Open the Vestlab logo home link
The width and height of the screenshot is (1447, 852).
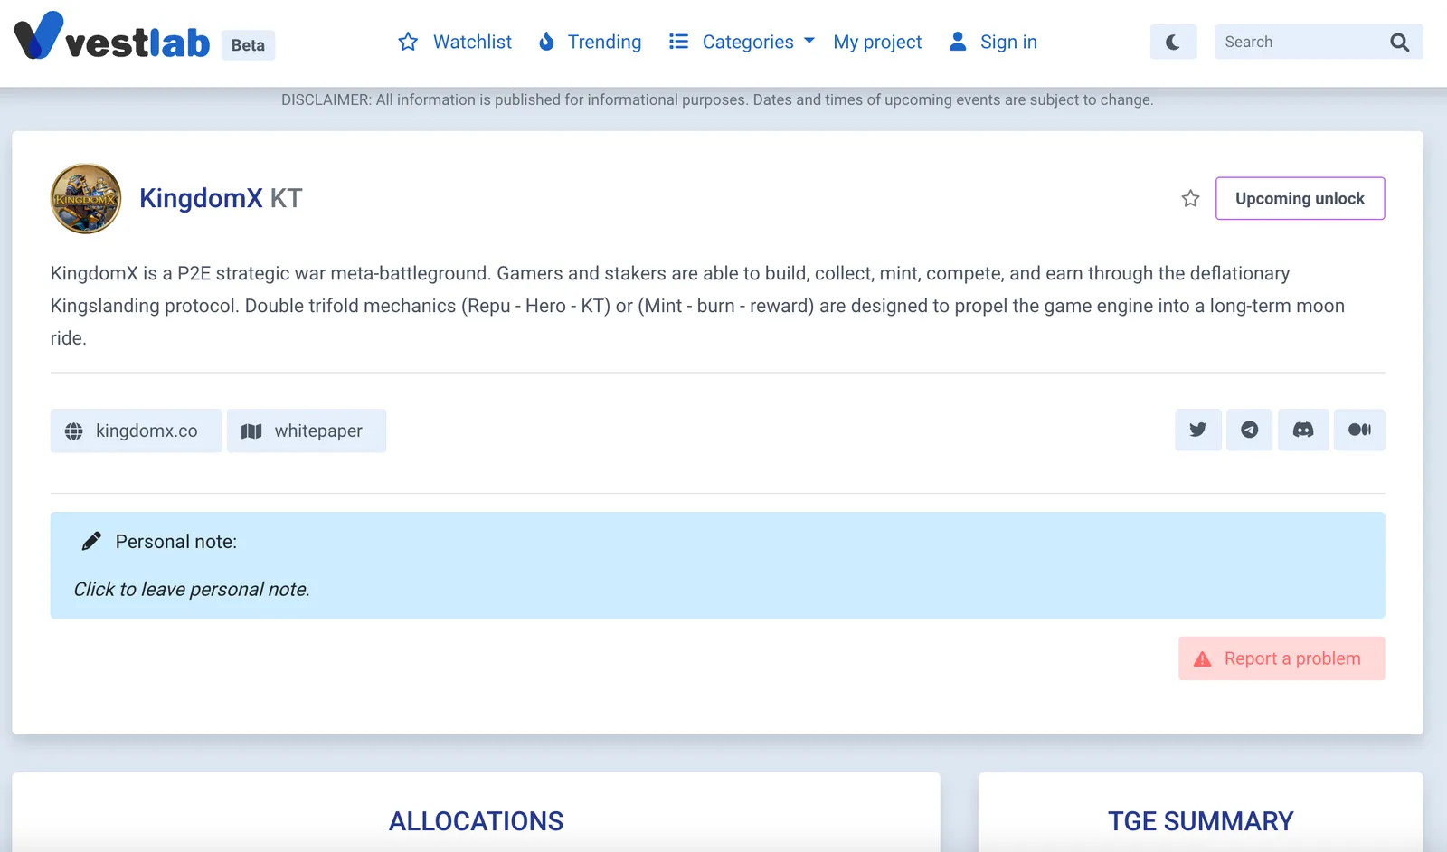point(112,37)
